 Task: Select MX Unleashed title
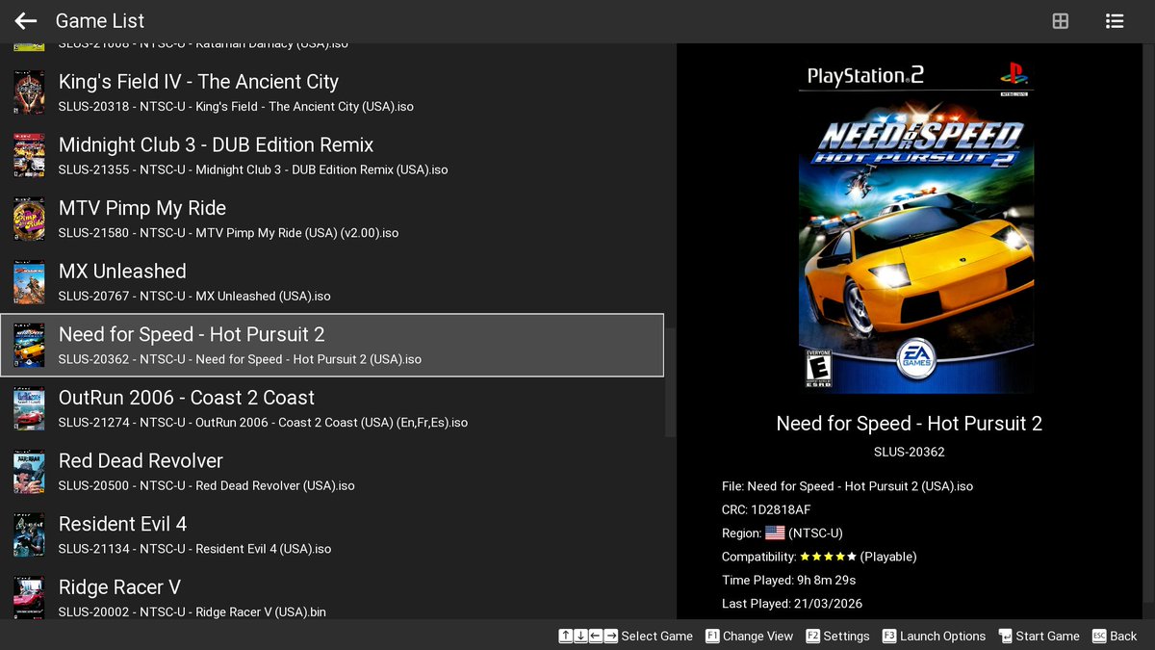[x=122, y=272]
